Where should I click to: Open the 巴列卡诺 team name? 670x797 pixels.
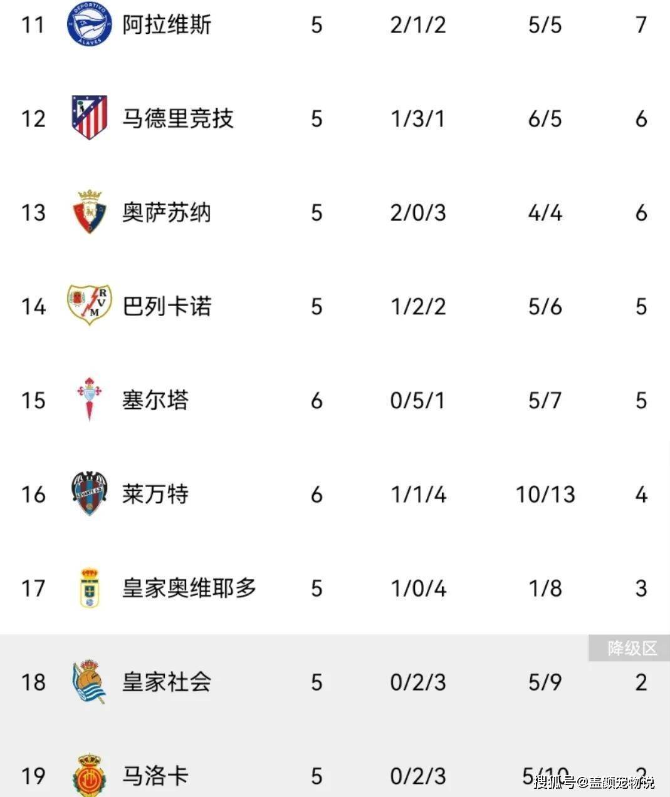pyautogui.click(x=167, y=306)
